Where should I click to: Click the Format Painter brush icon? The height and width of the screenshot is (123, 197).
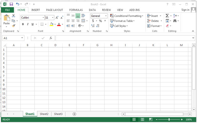tap(13, 26)
